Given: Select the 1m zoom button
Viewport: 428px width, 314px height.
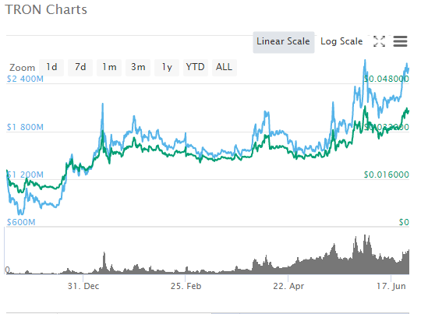Looking at the screenshot, I should 109,67.
